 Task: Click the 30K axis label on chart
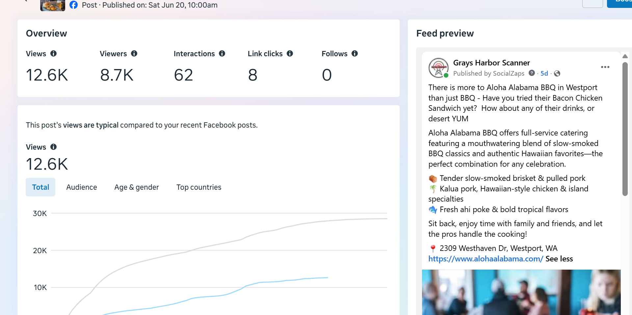[40, 213]
